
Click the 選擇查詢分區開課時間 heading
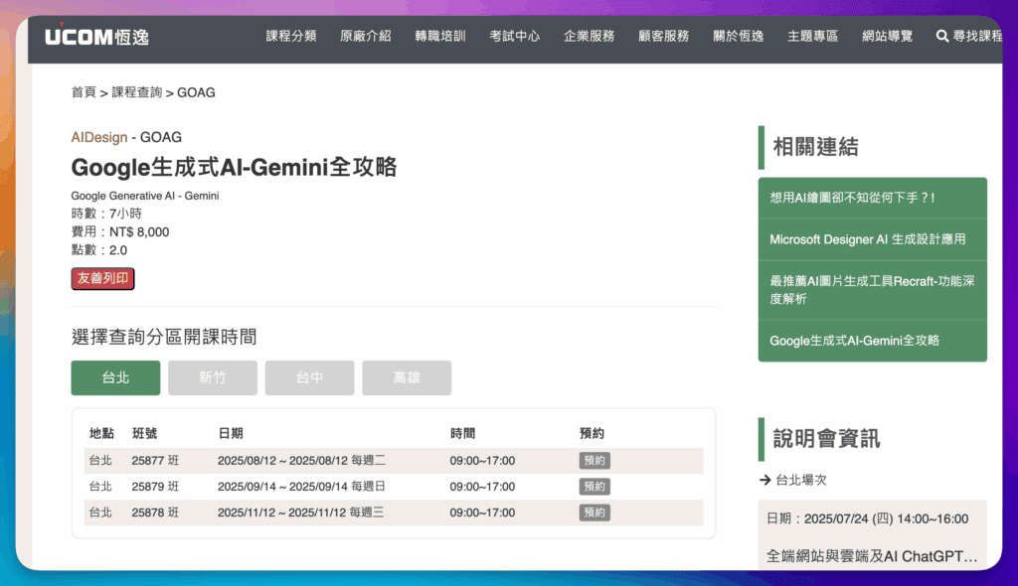[x=164, y=337]
